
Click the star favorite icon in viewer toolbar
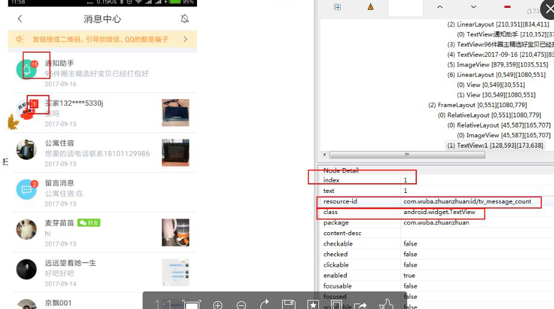[312, 304]
